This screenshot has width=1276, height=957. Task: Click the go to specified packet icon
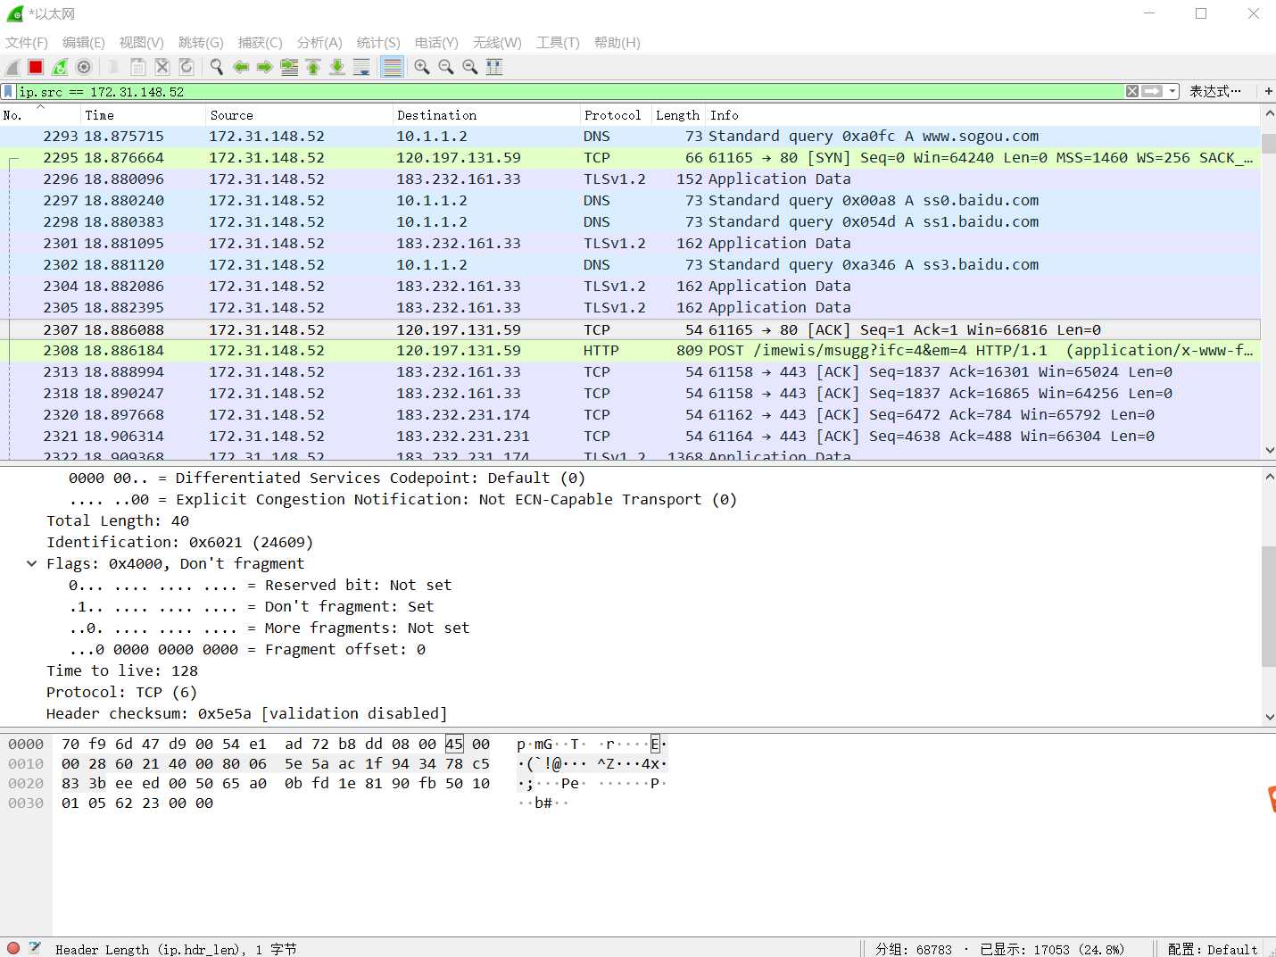(x=289, y=67)
